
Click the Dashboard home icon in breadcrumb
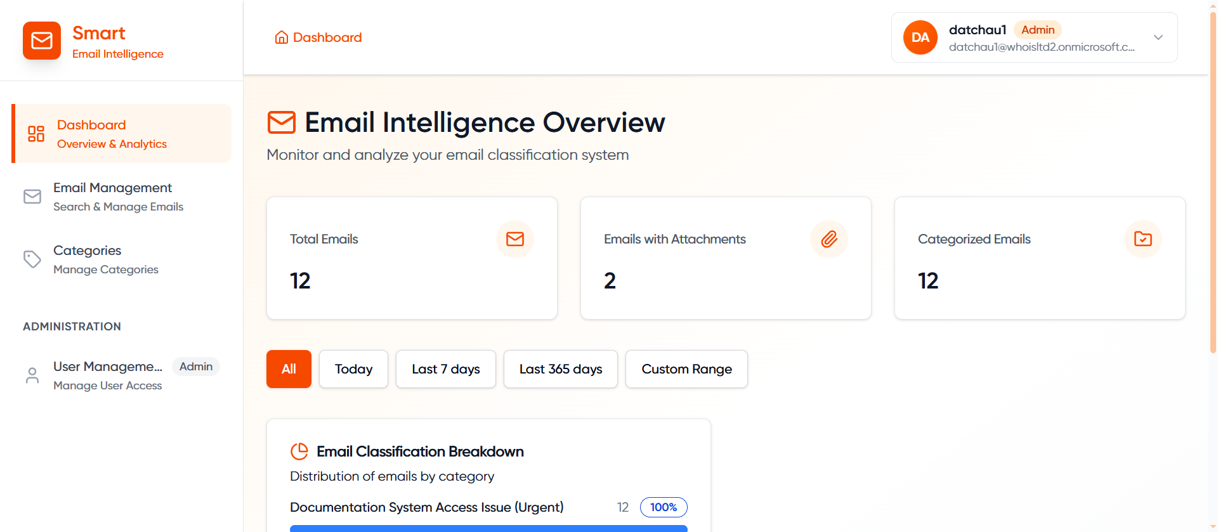[281, 37]
